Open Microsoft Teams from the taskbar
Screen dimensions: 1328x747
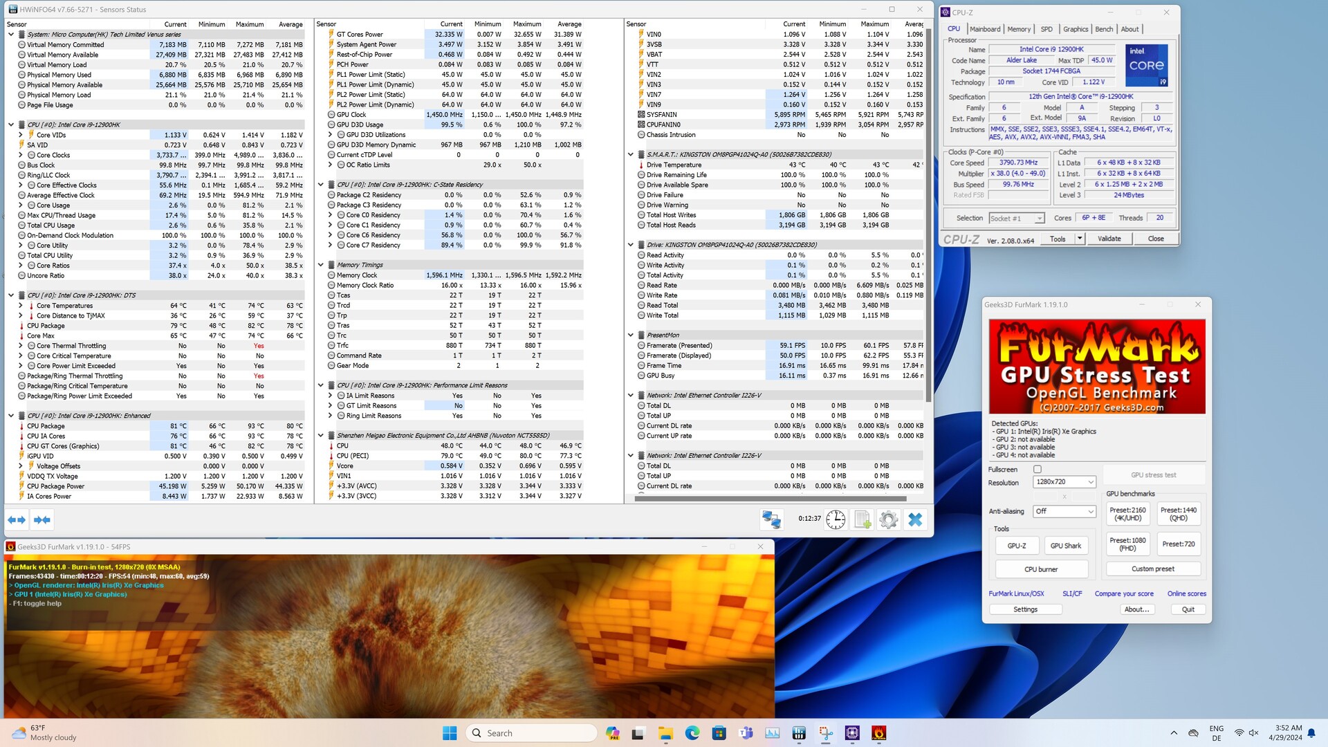[x=746, y=733]
